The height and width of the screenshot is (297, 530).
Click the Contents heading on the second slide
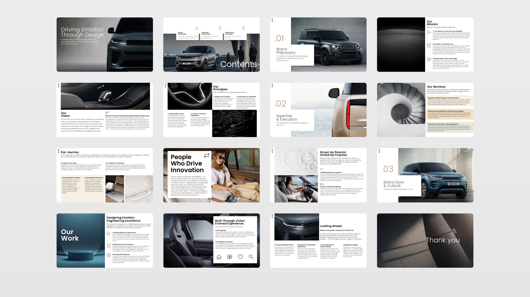tap(238, 64)
